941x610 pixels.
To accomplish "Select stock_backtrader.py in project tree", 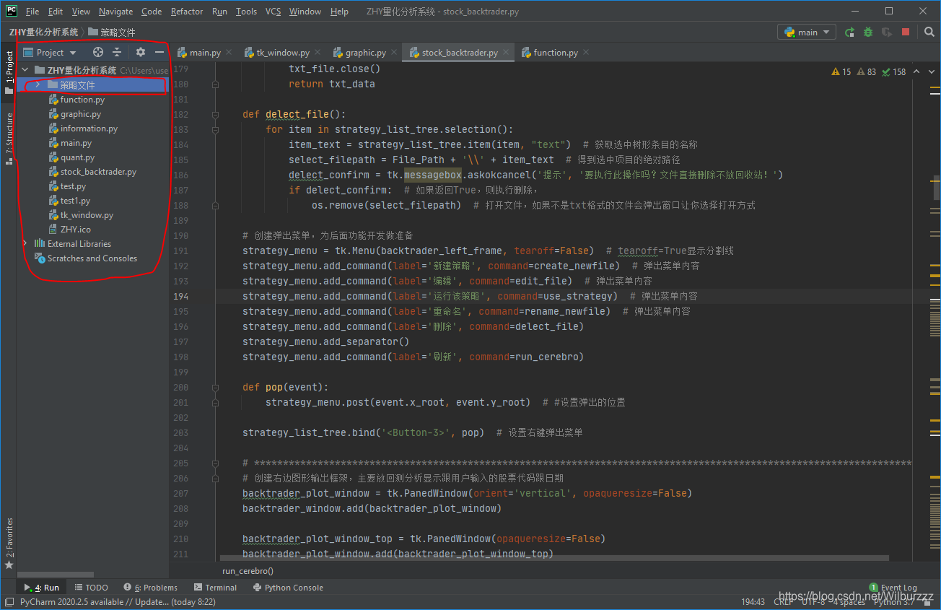I will click(x=98, y=172).
